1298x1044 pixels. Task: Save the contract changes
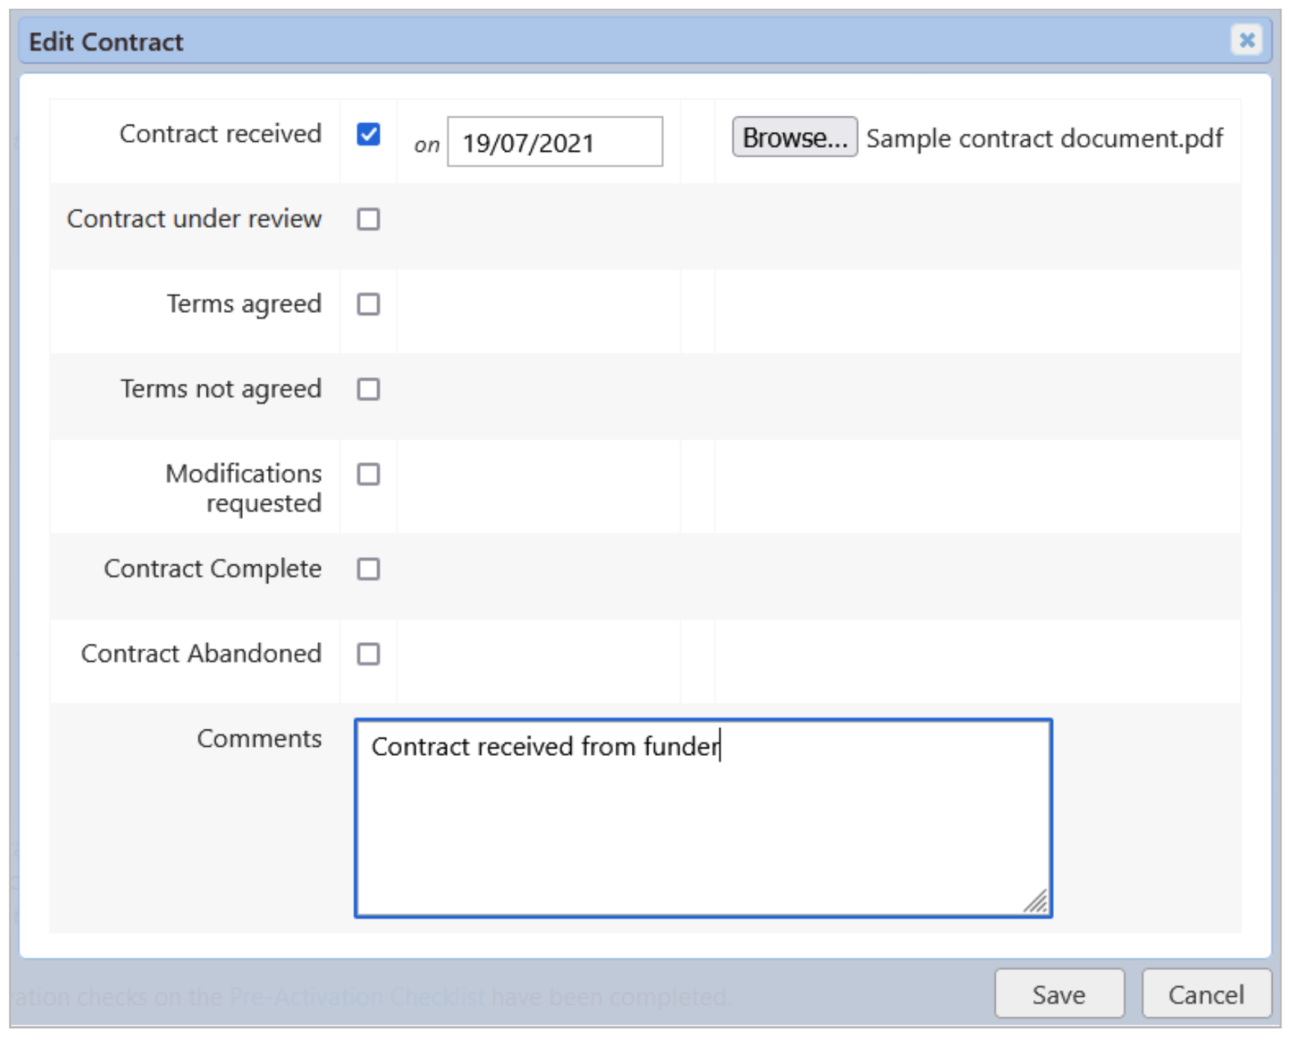(1058, 995)
